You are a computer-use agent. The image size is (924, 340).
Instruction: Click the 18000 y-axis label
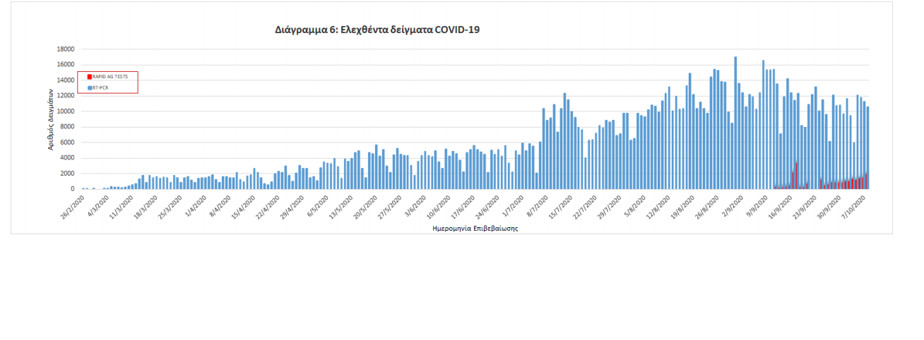point(66,49)
